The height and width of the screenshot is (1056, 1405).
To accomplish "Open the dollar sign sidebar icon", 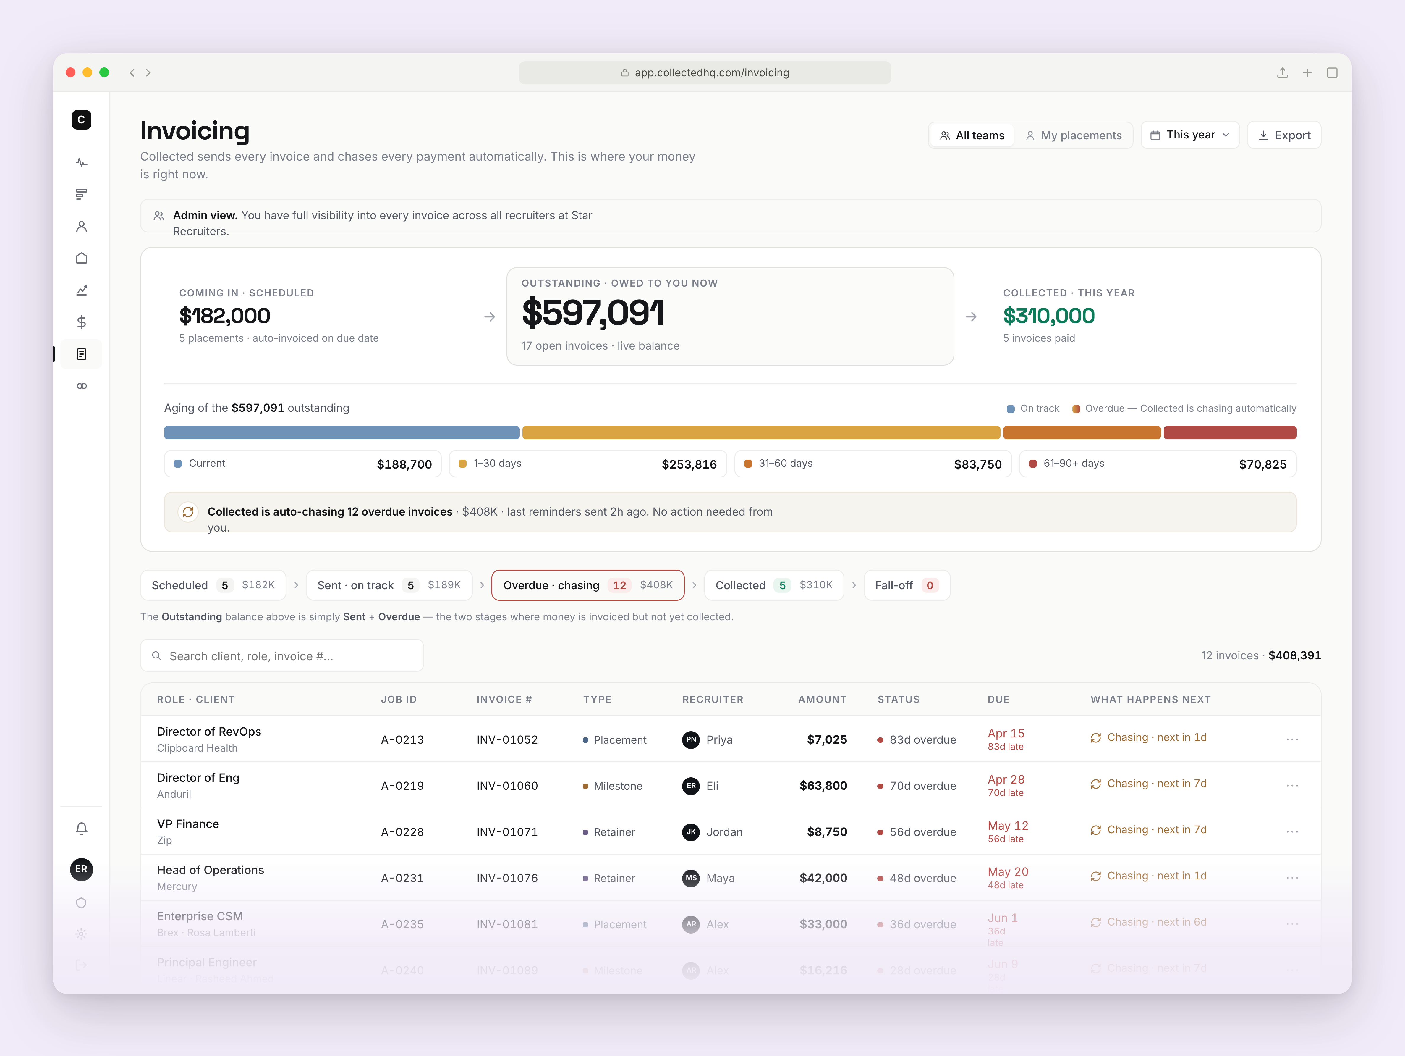I will tap(81, 322).
